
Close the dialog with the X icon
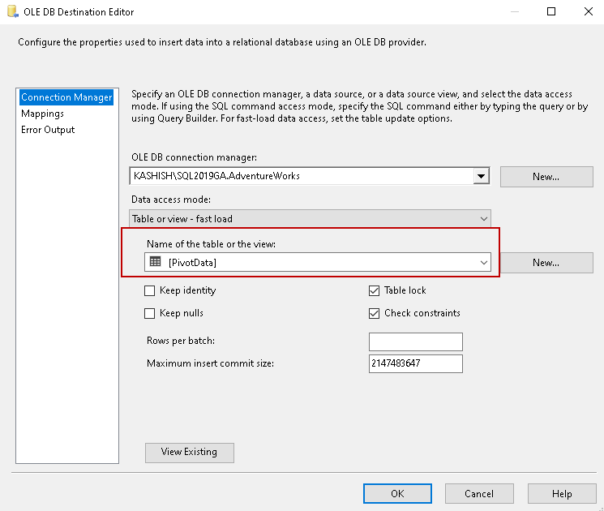coord(586,12)
